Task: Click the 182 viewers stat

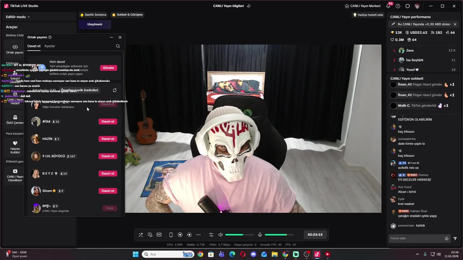Action: coord(436,32)
